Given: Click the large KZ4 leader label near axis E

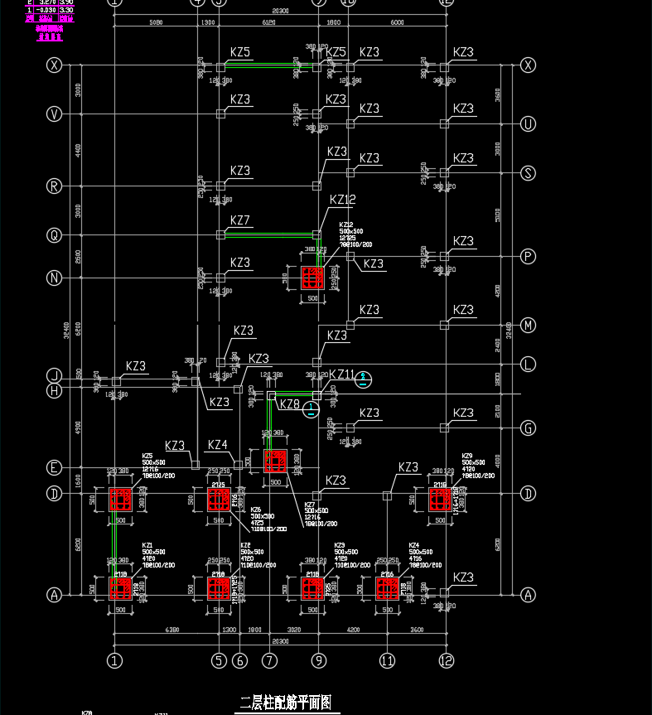Looking at the screenshot, I should [x=218, y=445].
